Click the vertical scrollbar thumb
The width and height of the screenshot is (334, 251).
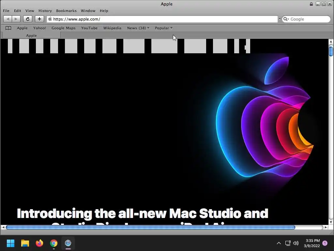(x=331, y=51)
